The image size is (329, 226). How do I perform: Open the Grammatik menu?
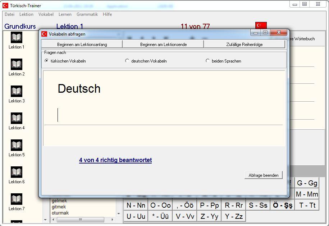point(87,14)
